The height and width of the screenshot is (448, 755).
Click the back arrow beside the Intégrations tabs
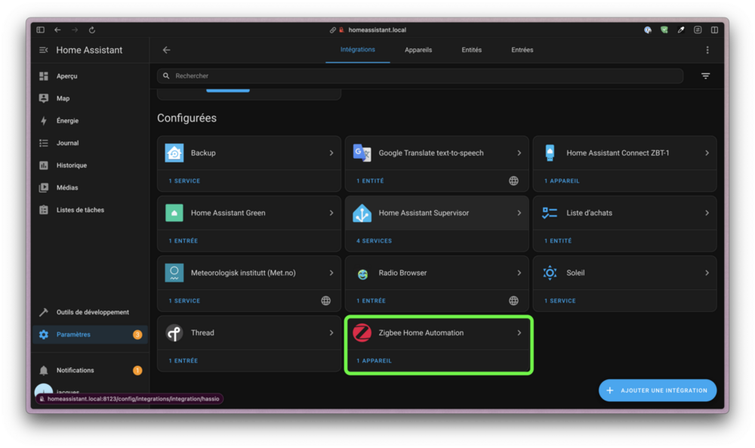pyautogui.click(x=167, y=50)
